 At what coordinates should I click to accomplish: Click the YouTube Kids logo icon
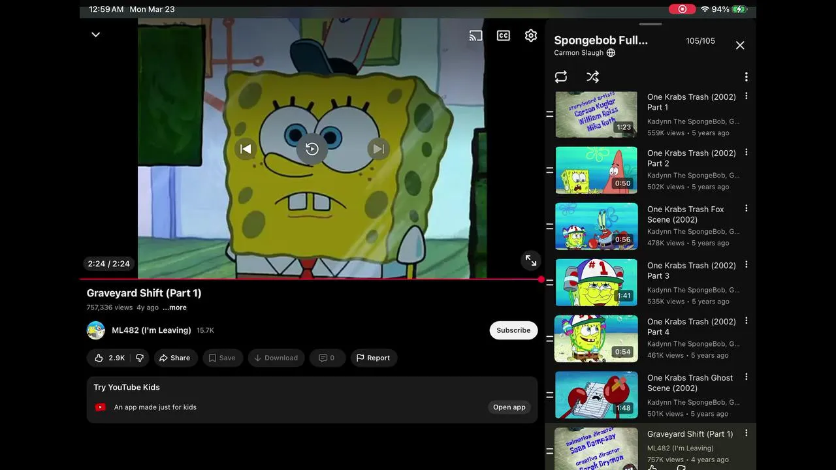click(101, 407)
